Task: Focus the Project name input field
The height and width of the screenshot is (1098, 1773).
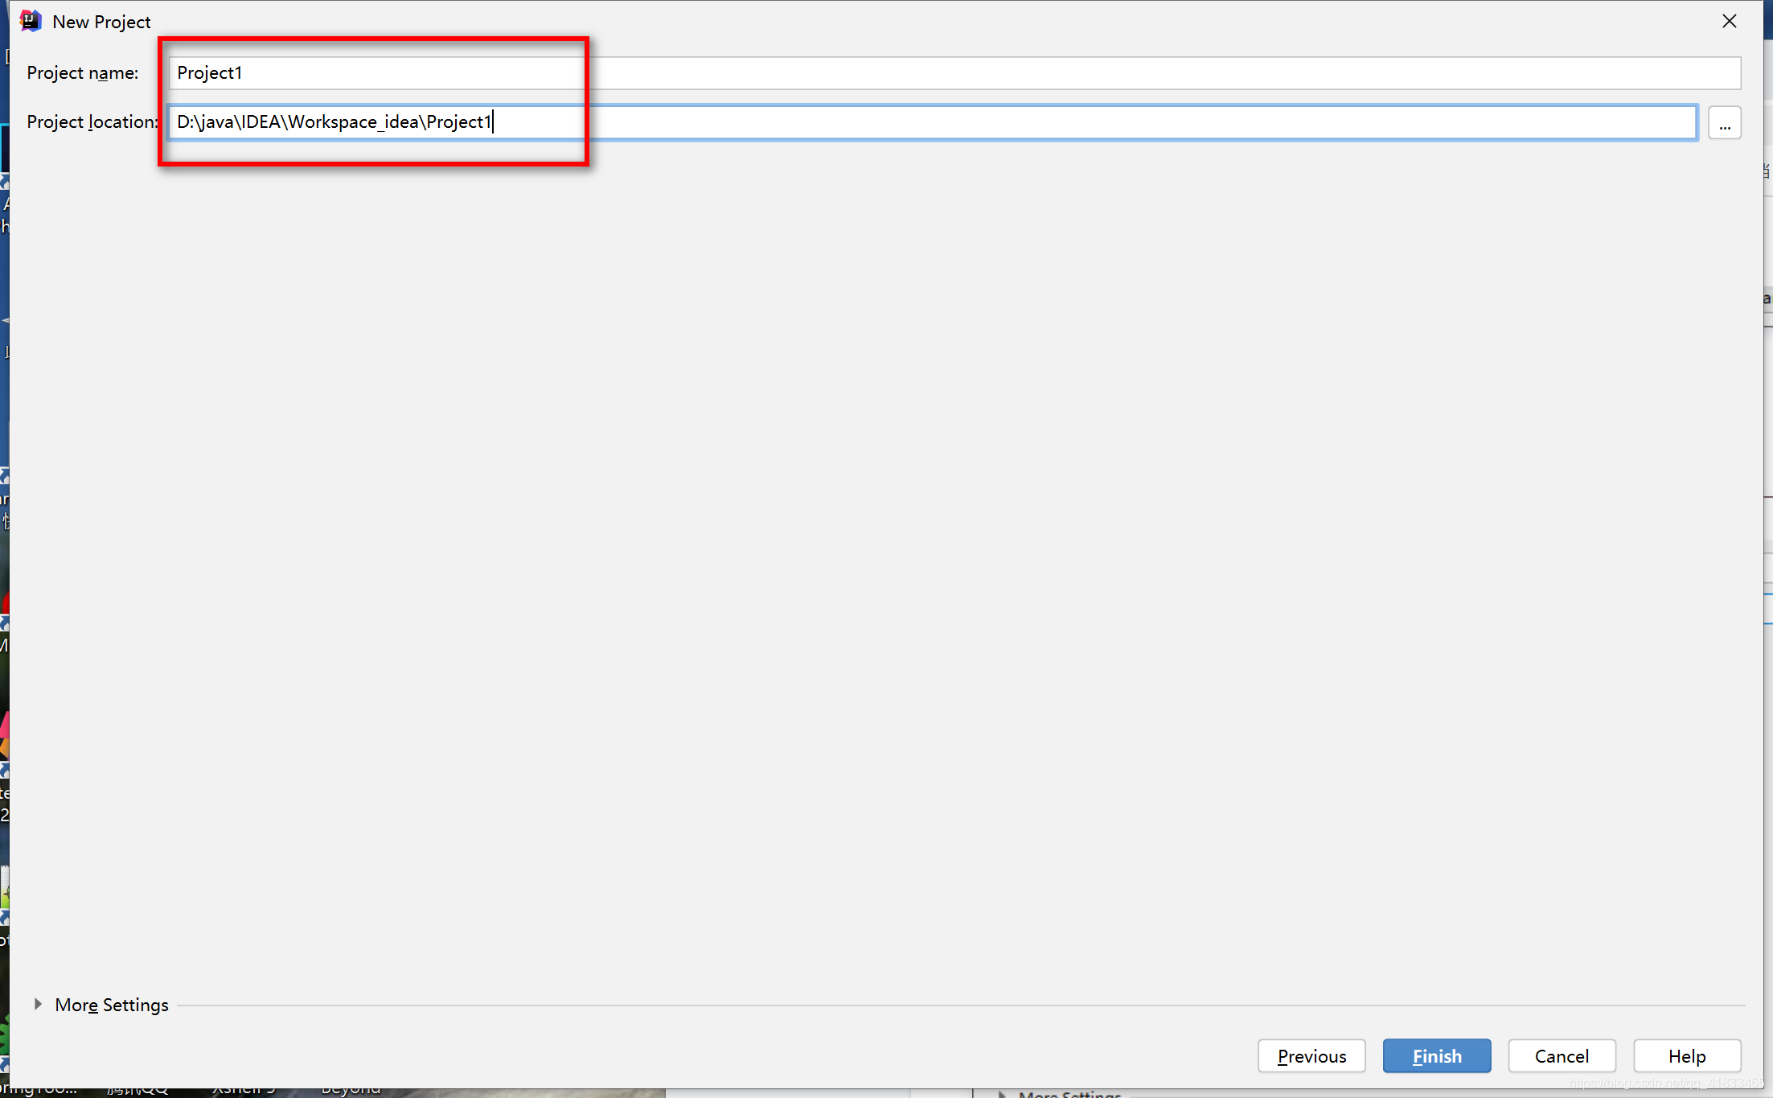Action: [x=954, y=73]
